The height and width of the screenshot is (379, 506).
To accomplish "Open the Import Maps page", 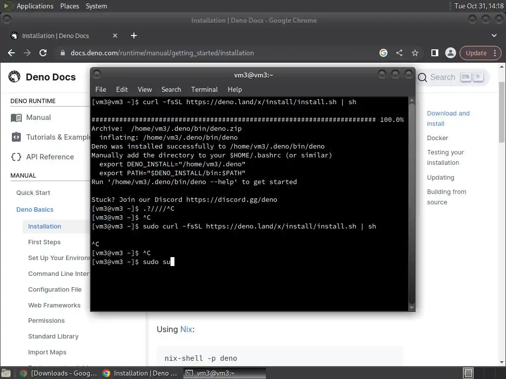I will pos(47,352).
